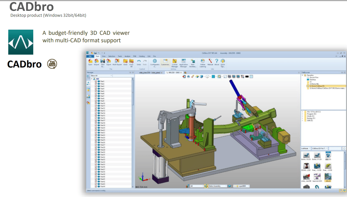
Task: Switch to slide_plate.Z3D document tab
Action: point(149,73)
